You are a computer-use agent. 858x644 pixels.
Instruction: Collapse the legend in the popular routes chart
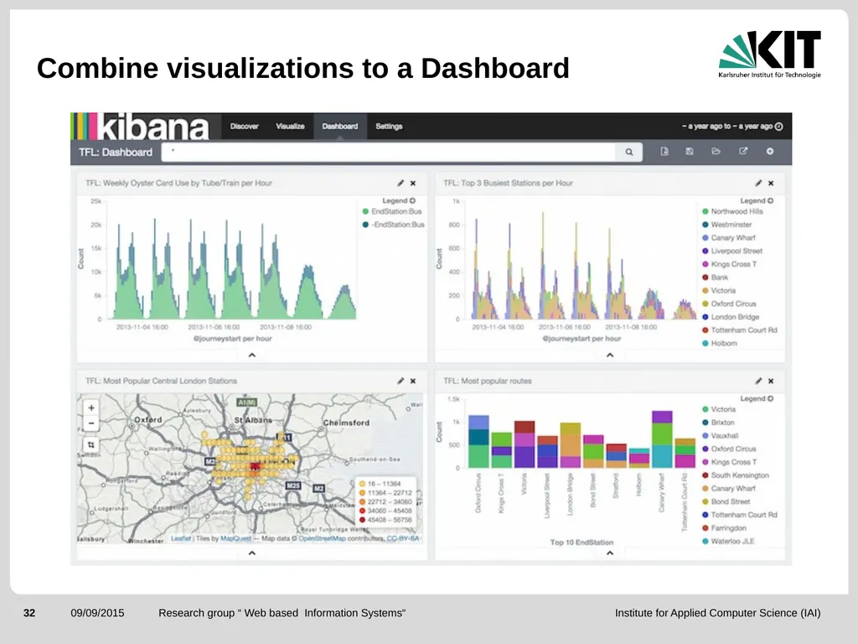tap(757, 398)
